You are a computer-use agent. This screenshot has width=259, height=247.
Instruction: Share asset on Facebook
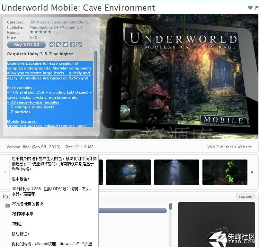(x=72, y=45)
